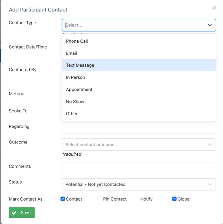Image resolution: width=223 pixels, height=224 pixels.
Task: Select Phone Call contact type
Action: point(77,41)
